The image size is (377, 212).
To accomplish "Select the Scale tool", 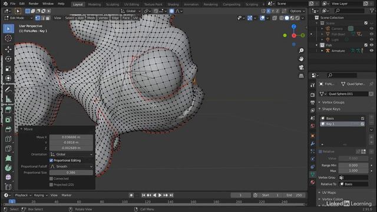I will 8,68.
